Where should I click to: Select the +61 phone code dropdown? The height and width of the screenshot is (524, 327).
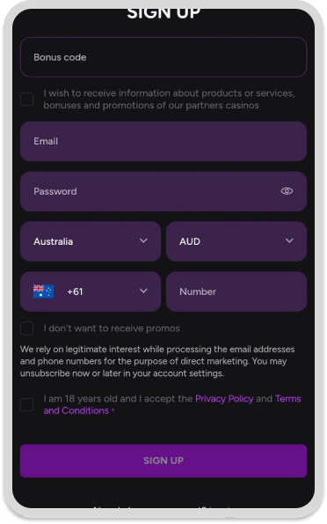click(x=91, y=292)
